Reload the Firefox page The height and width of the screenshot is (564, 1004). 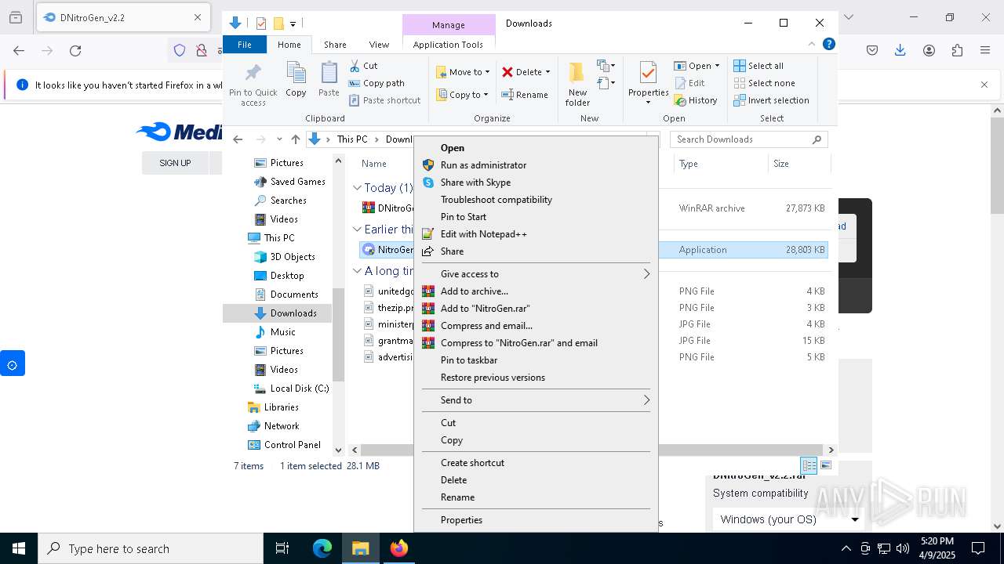75,50
